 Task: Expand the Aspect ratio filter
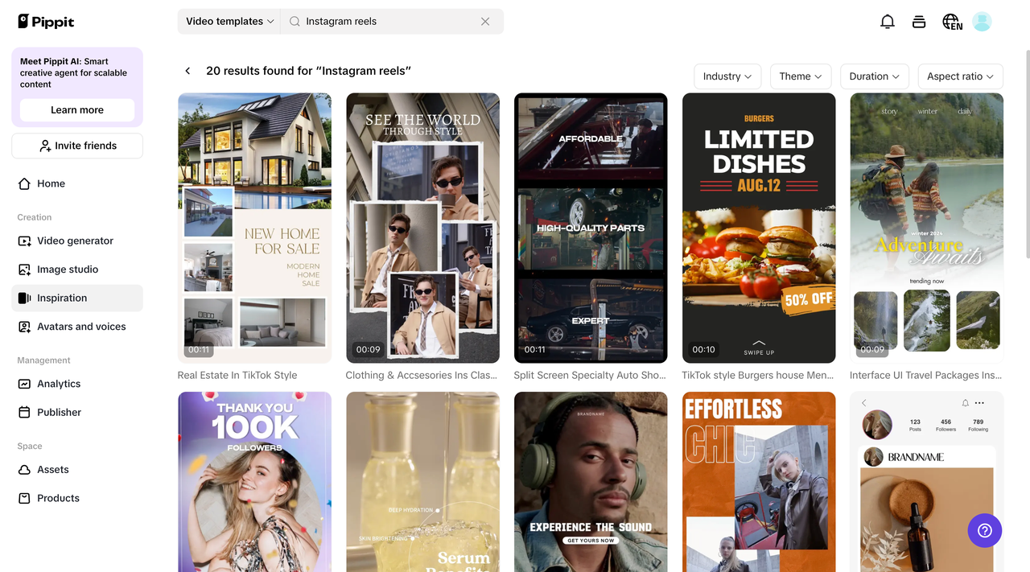(x=960, y=76)
